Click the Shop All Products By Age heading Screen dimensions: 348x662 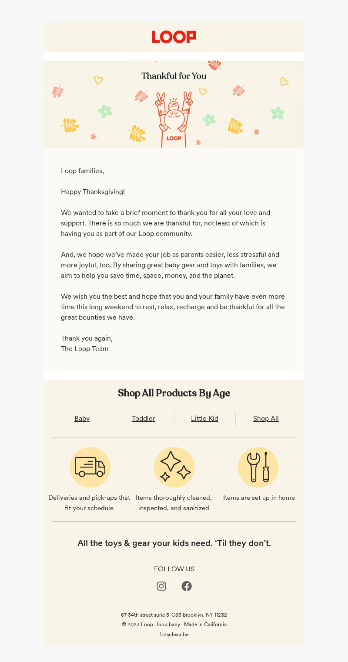pos(174,393)
